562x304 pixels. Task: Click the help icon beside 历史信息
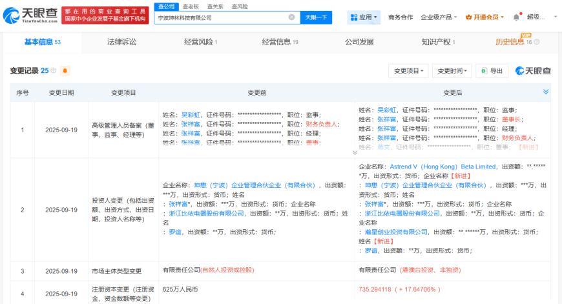click(x=537, y=42)
